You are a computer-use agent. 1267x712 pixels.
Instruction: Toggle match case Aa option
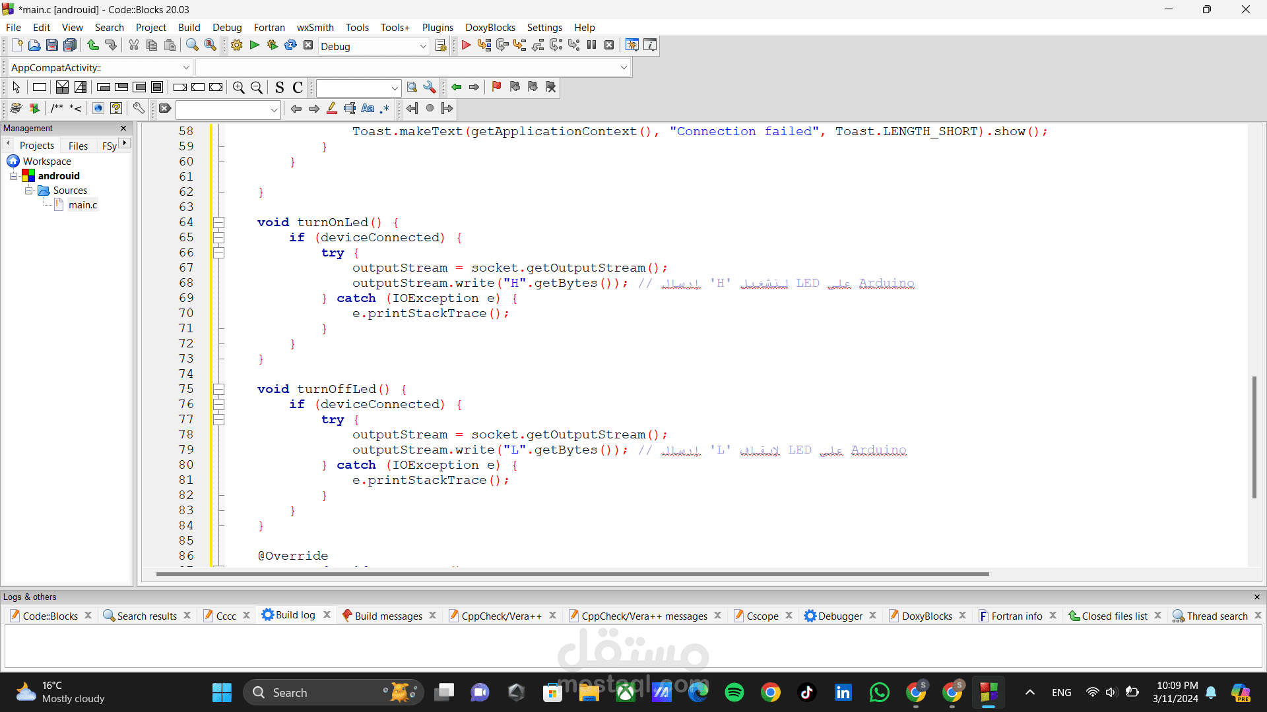[x=368, y=109]
